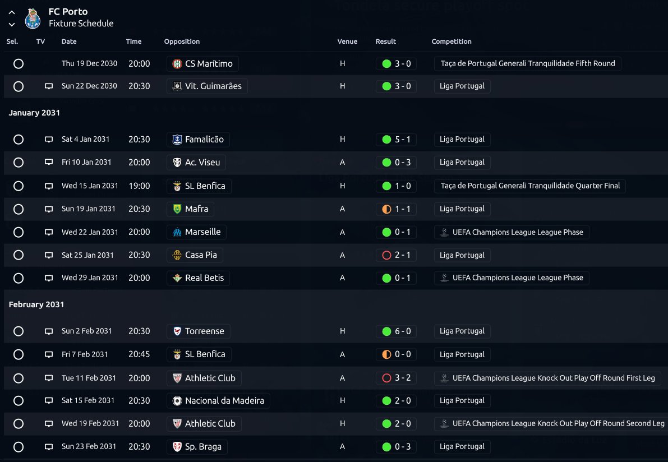Click the FC Porto club crest
The height and width of the screenshot is (462, 668).
tap(33, 19)
